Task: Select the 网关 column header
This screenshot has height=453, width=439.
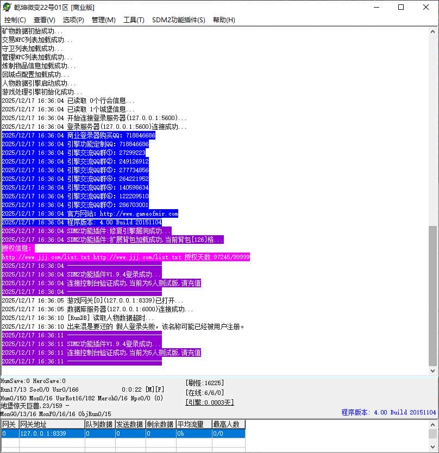Action: pos(10,424)
